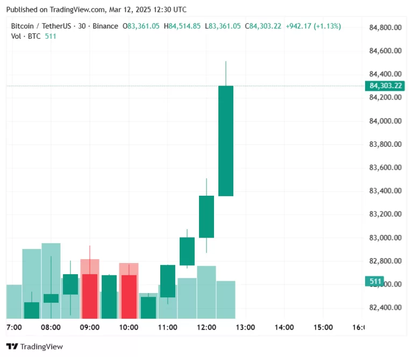Select the tallest green candle at 12:30
This screenshot has height=357, width=413.
(226, 141)
